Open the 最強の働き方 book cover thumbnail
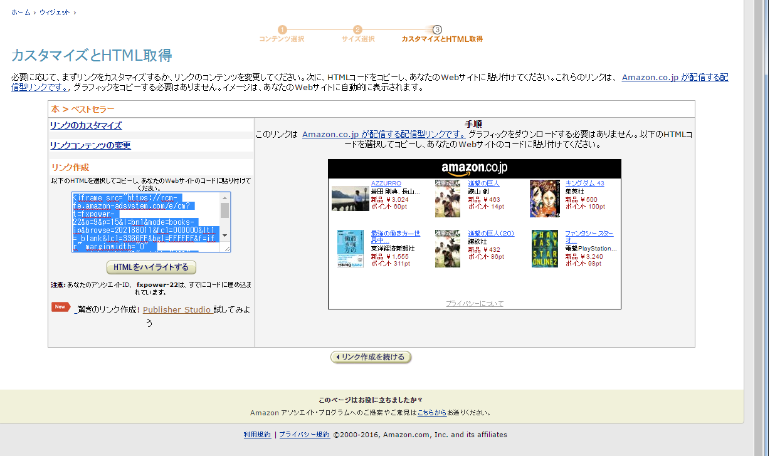Screen dimensions: 770x456 coord(351,249)
